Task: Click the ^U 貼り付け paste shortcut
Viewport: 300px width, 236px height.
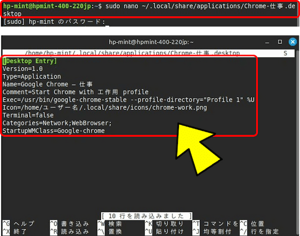Action: pyautogui.click(x=161, y=231)
